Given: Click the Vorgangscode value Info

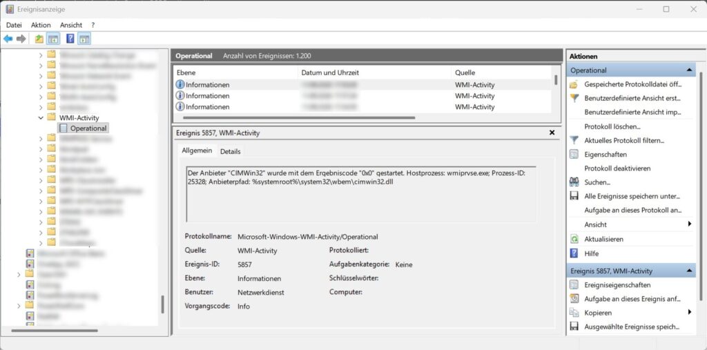Looking at the screenshot, I should [244, 307].
